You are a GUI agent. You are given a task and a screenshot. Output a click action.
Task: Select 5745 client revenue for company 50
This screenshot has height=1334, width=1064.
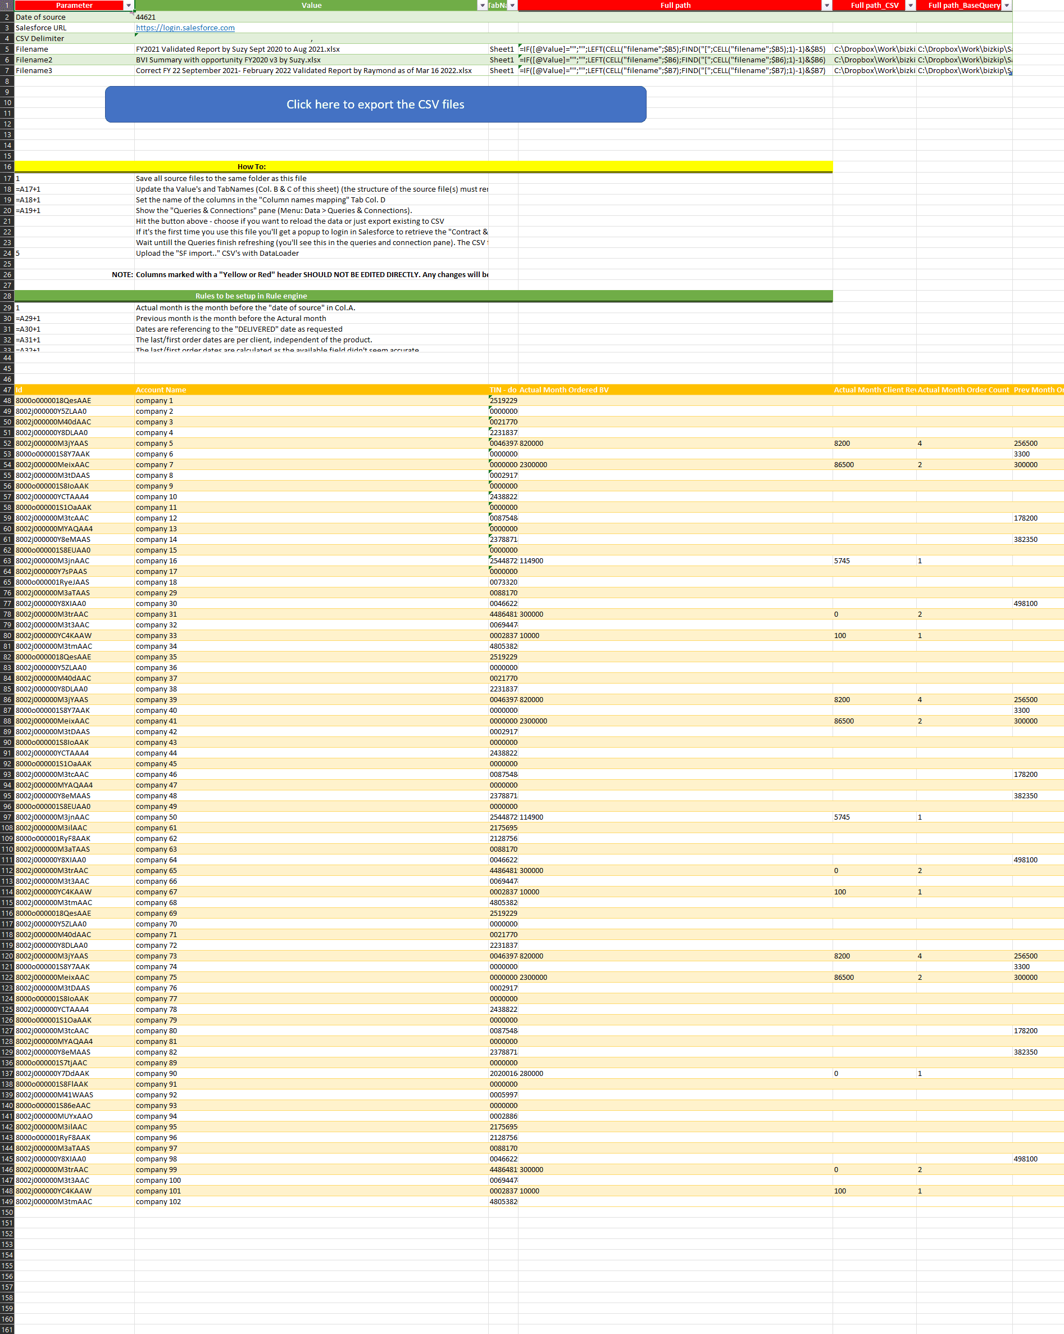[x=874, y=817]
